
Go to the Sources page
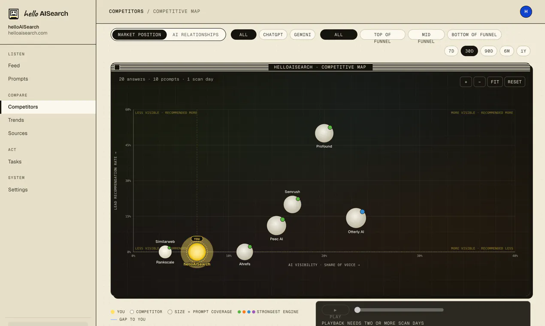click(48, 133)
